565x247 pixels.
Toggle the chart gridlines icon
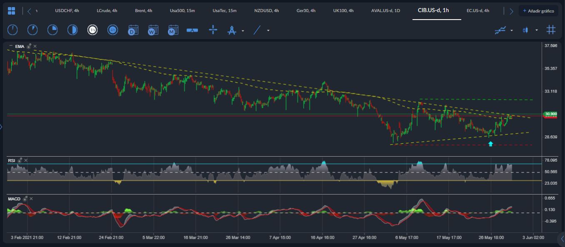click(x=551, y=30)
